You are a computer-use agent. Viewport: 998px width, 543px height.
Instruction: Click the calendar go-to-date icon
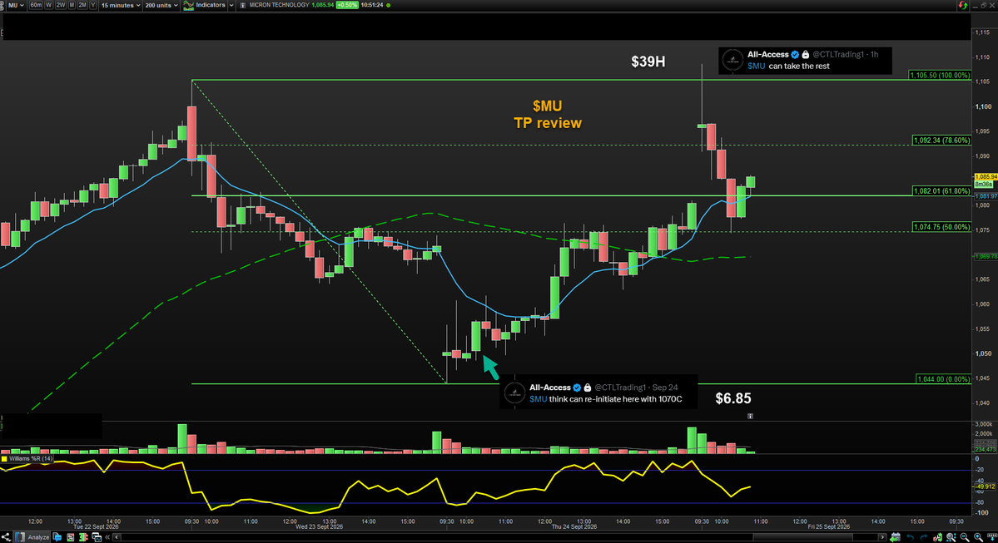click(x=896, y=537)
